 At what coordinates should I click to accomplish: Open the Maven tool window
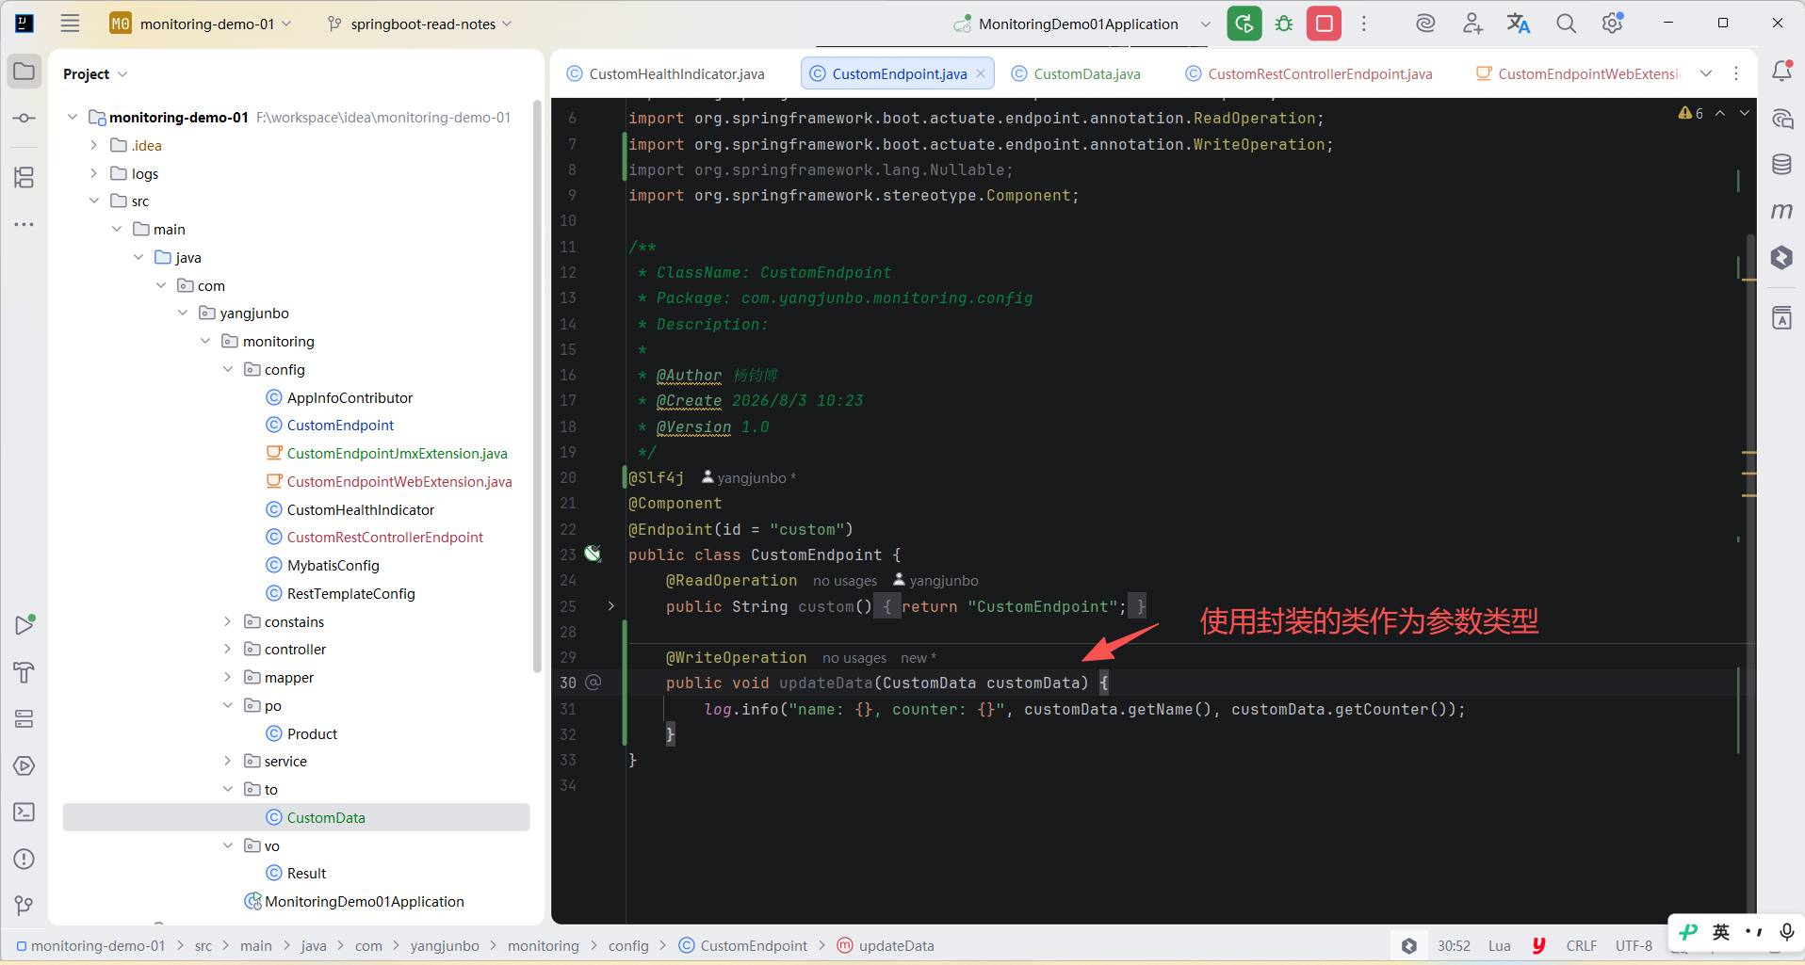(1781, 211)
